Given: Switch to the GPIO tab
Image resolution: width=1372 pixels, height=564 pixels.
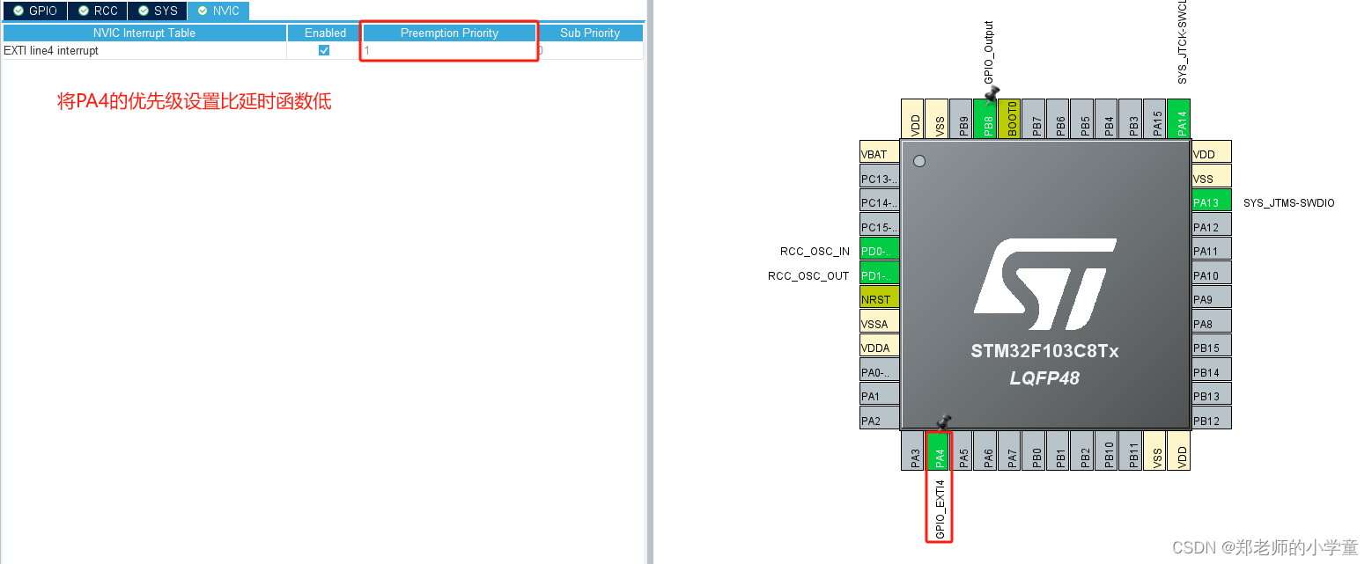Looking at the screenshot, I should click(35, 11).
